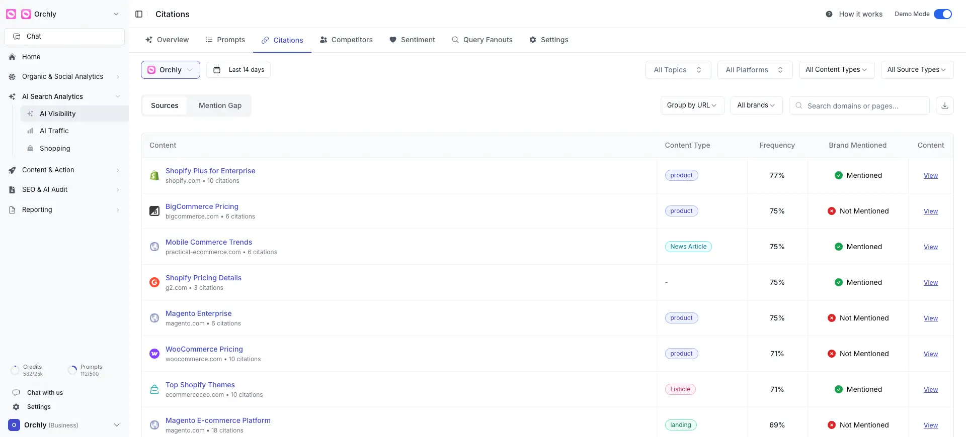Click the red Not Mentioned icon for BigCommerce Pricing
Screen dimensions: 966x437
pyautogui.click(x=832, y=211)
